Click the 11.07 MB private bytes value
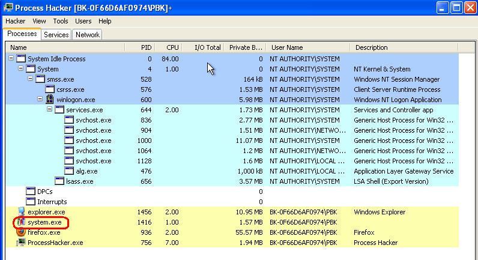 pyautogui.click(x=249, y=141)
